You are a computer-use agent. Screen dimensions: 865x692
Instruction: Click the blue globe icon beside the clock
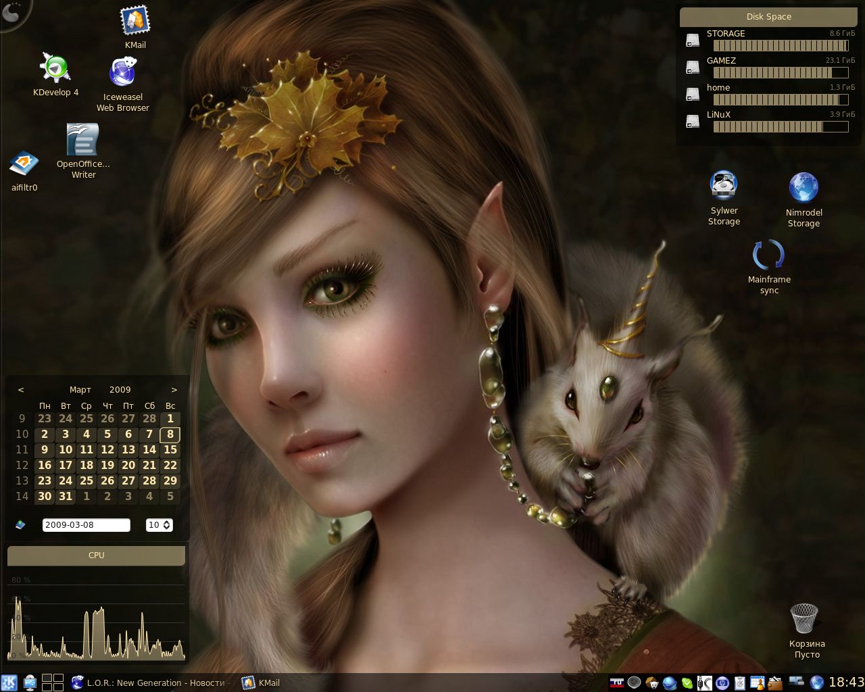[818, 683]
